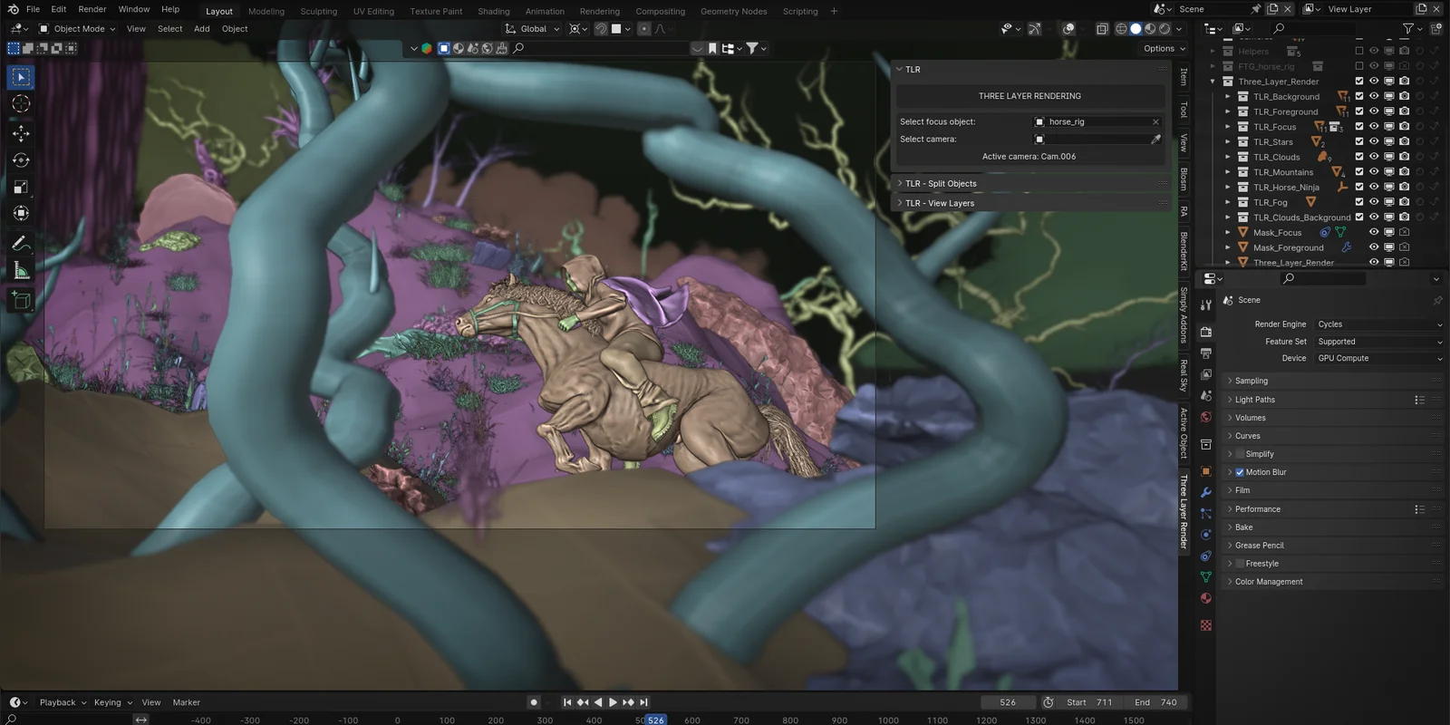Open the Render properties tab icon
The image size is (1450, 725).
[x=1206, y=332]
